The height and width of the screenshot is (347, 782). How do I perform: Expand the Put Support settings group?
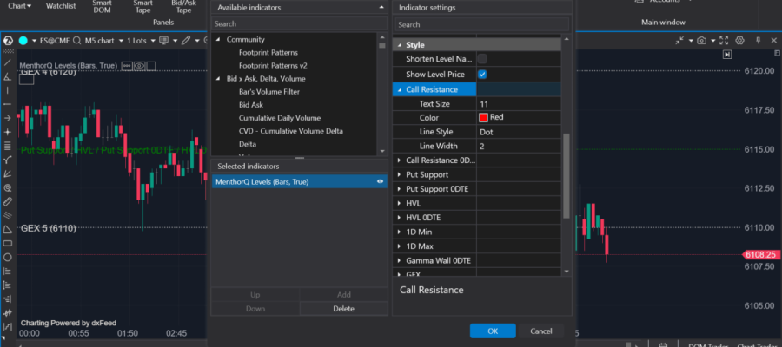coord(399,174)
